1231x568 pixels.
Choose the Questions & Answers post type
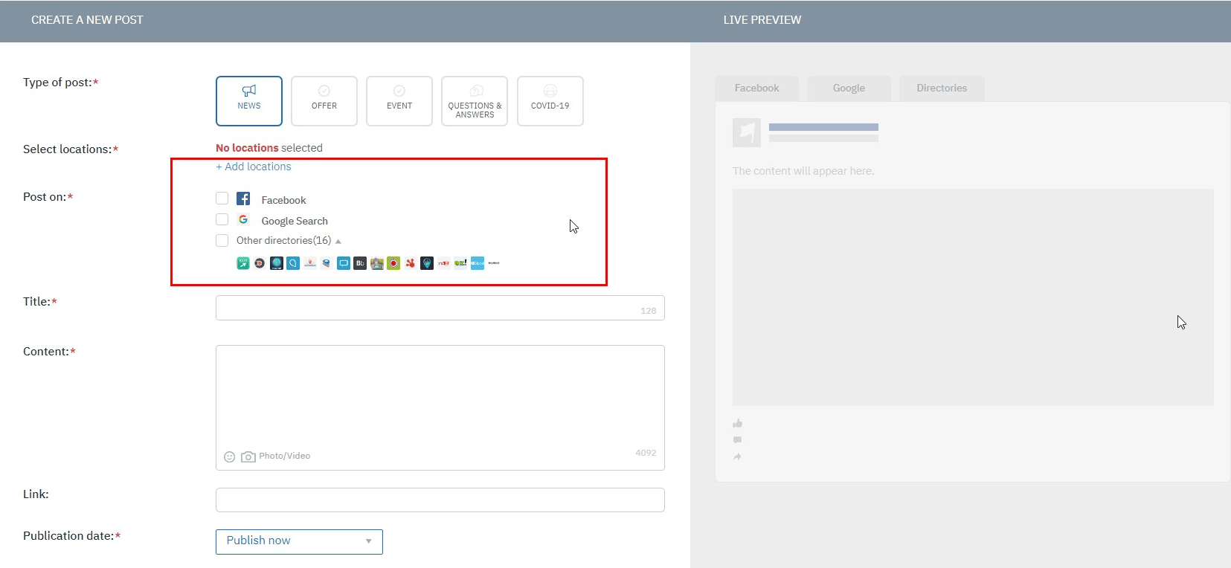[475, 101]
